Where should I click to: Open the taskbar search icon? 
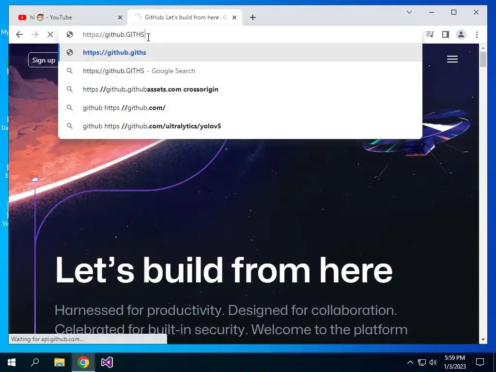click(35, 362)
